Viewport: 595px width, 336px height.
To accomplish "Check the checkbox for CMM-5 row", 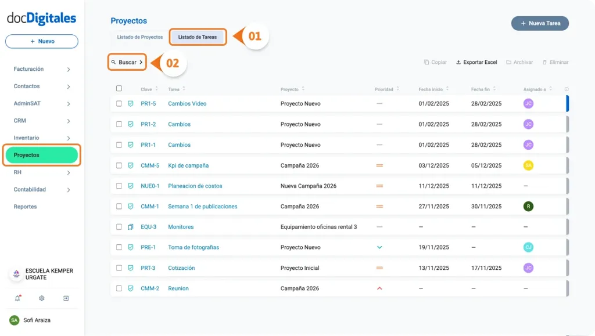I will (x=120, y=165).
